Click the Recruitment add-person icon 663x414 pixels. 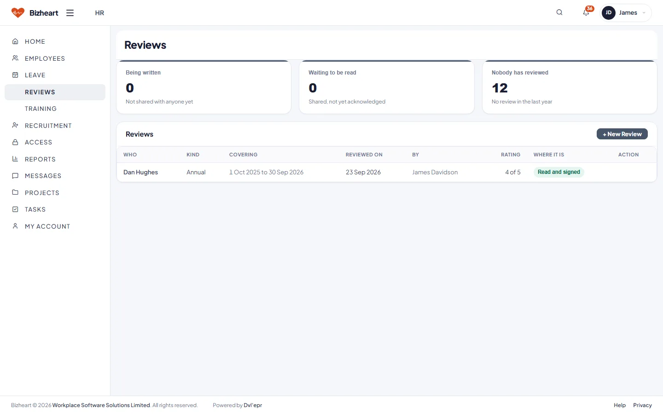15,126
